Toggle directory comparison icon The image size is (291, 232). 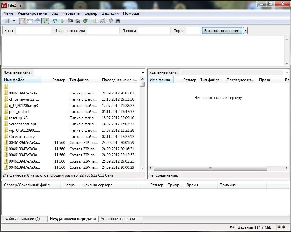tap(103, 21)
